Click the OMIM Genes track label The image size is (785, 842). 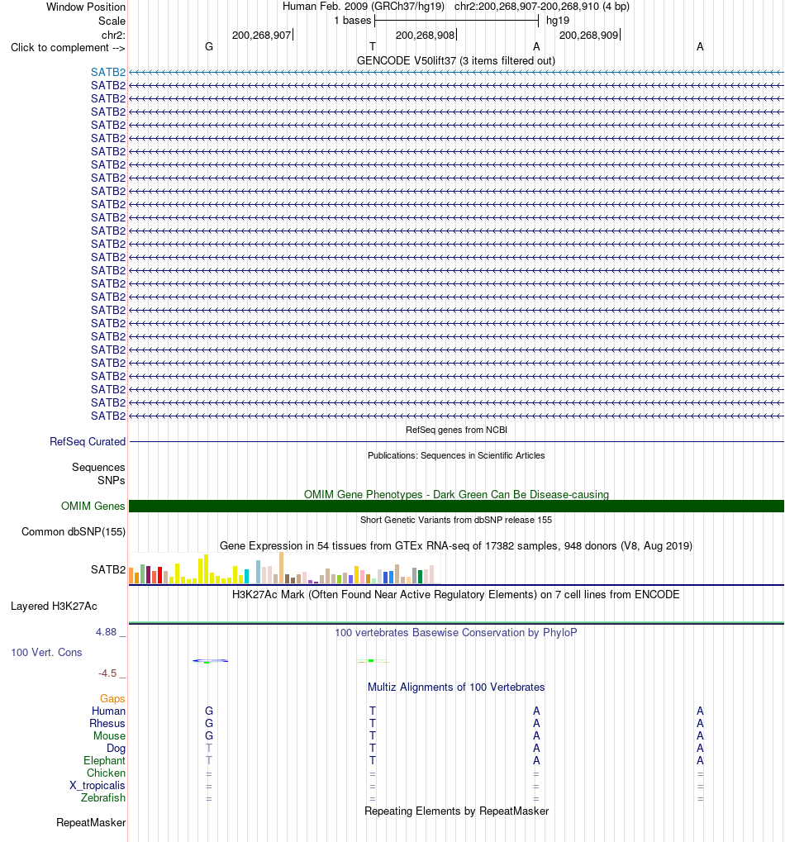(x=93, y=506)
